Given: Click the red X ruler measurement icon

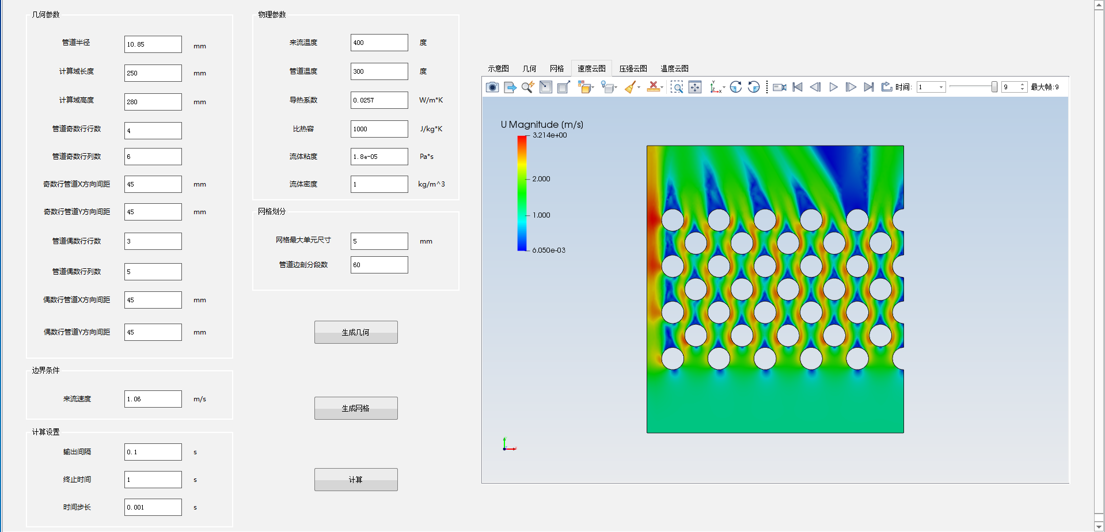Looking at the screenshot, I should [x=653, y=87].
